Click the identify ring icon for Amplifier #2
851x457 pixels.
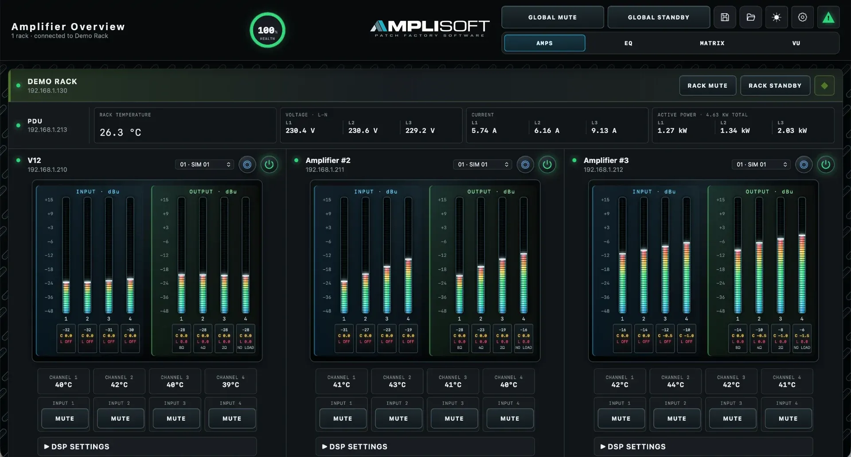pos(525,165)
